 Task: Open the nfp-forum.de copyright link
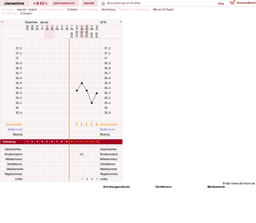coord(239,183)
